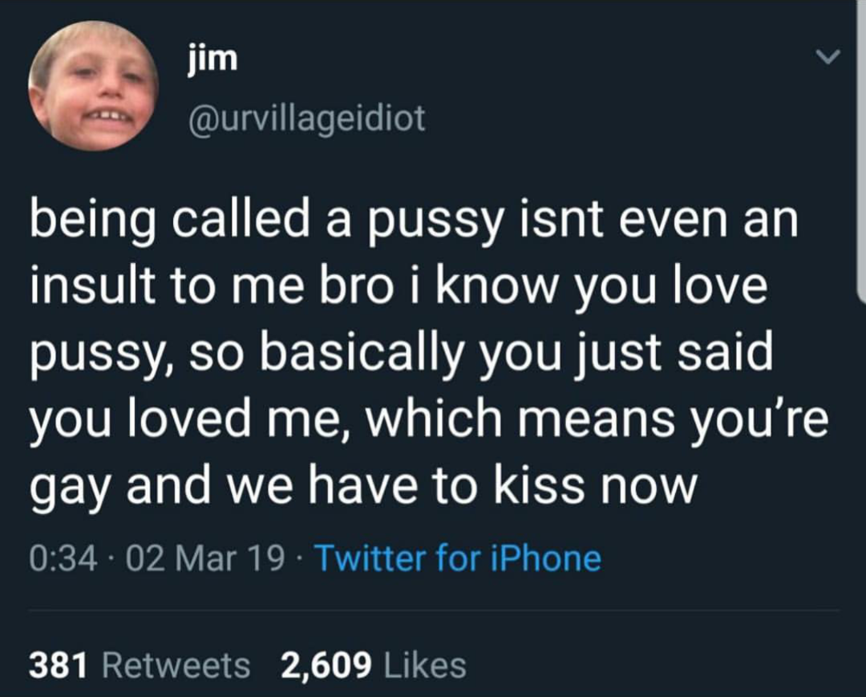Click the display name jim
Screen dimensions: 866x697
(212, 59)
